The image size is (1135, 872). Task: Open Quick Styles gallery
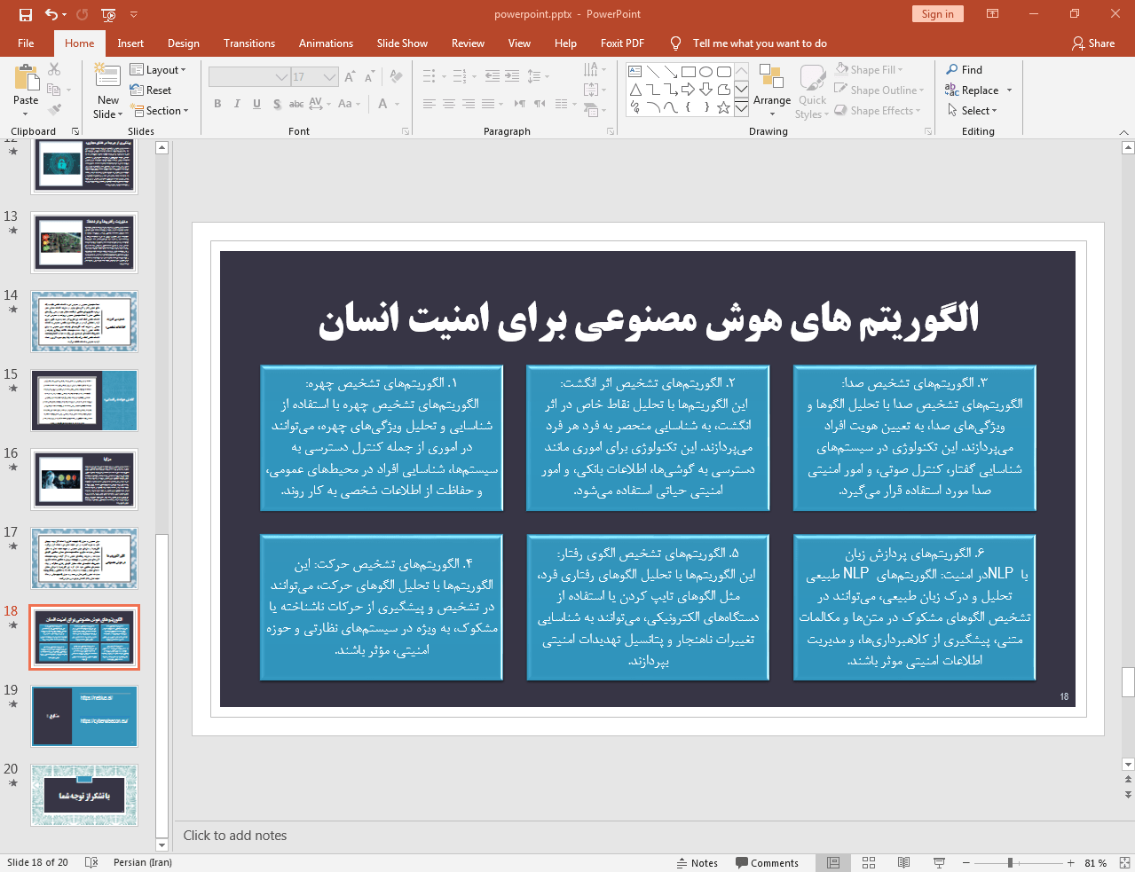coord(811,91)
